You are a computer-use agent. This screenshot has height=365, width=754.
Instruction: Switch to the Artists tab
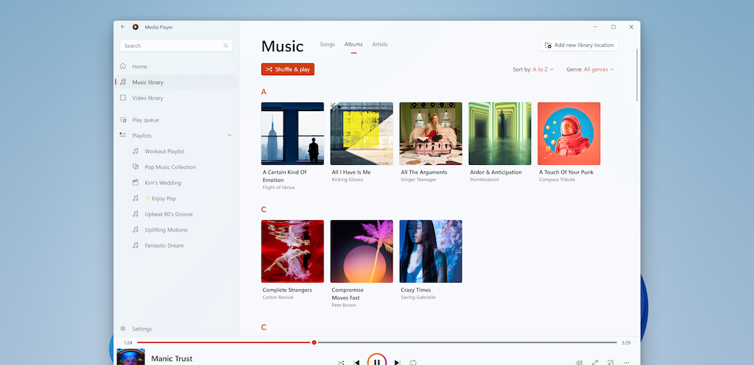[380, 45]
